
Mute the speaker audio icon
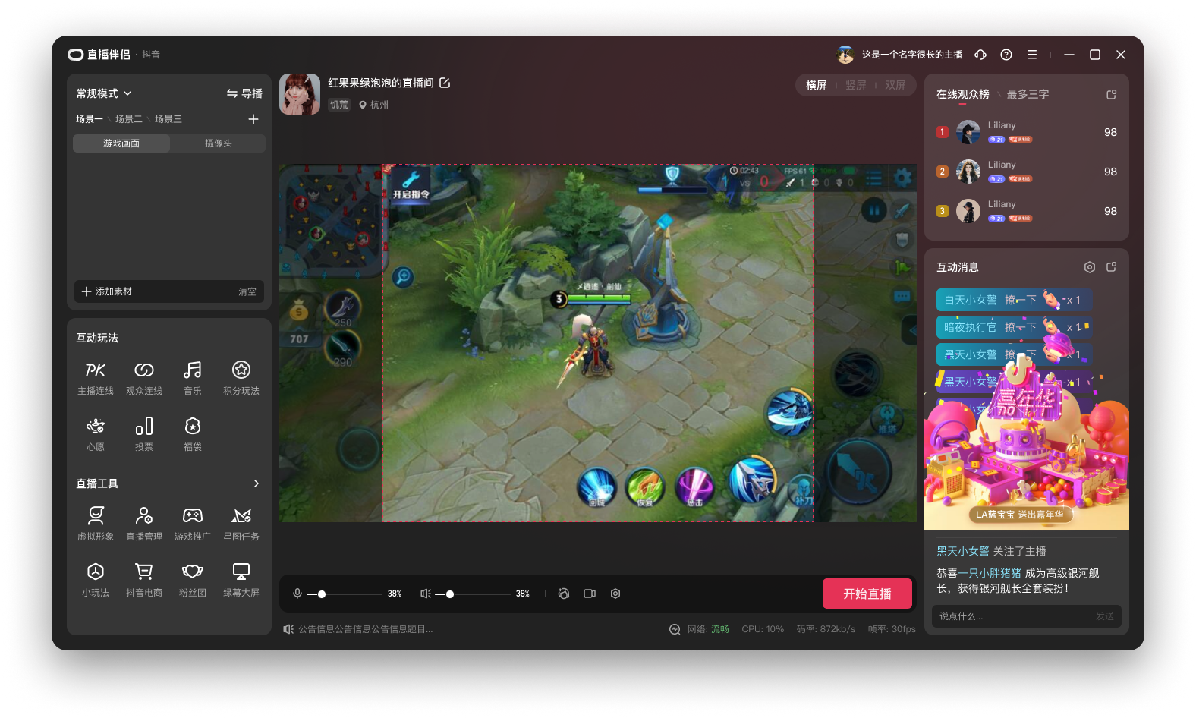tap(426, 594)
